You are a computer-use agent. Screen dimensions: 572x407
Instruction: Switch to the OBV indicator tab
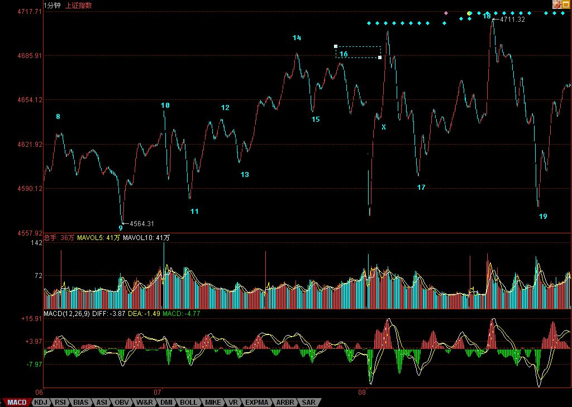pyautogui.click(x=122, y=402)
